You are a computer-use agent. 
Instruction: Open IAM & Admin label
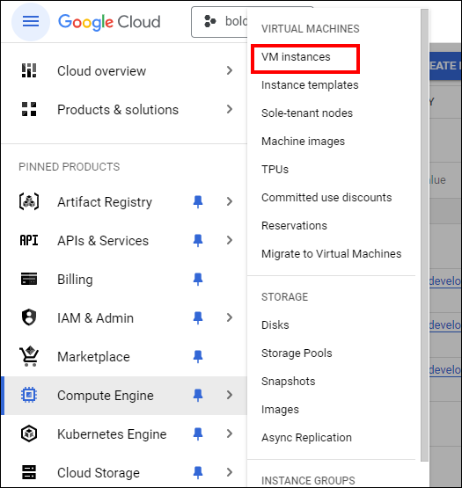(x=95, y=318)
